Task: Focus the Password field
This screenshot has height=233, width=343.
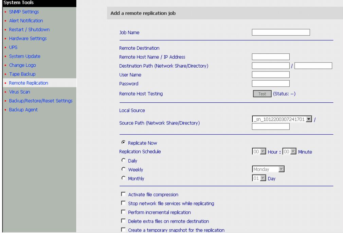Action: (x=271, y=84)
